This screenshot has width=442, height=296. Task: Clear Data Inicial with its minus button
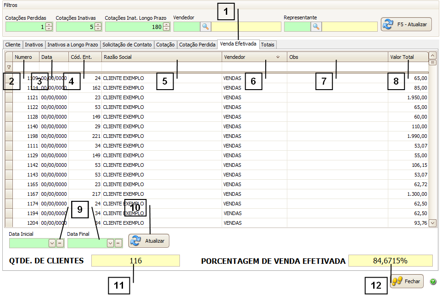[x=60, y=243]
